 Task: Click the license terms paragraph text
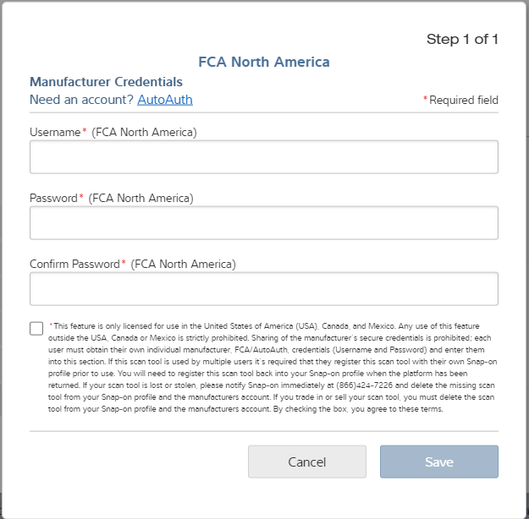point(271,367)
